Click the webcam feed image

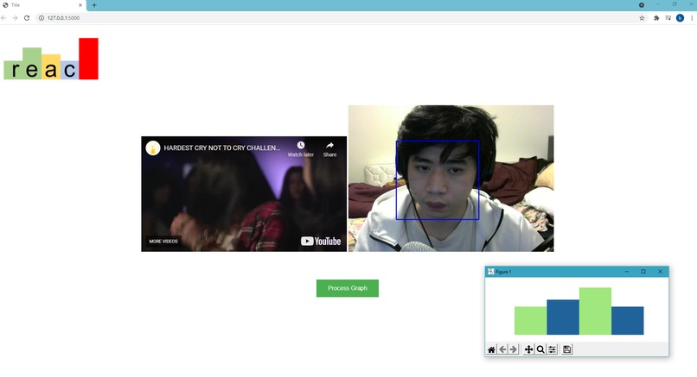point(451,179)
